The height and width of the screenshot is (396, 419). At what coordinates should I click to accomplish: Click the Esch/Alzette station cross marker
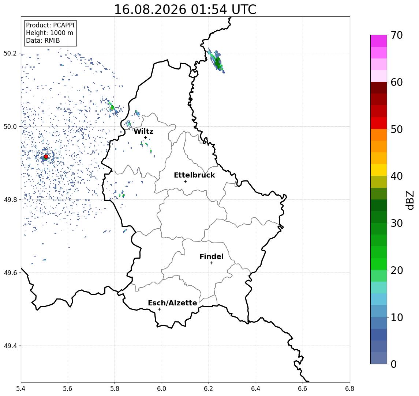(160, 309)
